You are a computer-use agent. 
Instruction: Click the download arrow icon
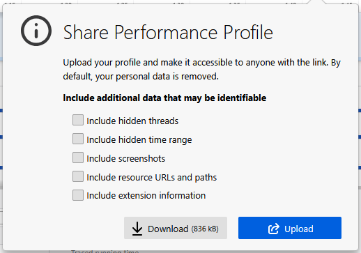click(x=137, y=229)
